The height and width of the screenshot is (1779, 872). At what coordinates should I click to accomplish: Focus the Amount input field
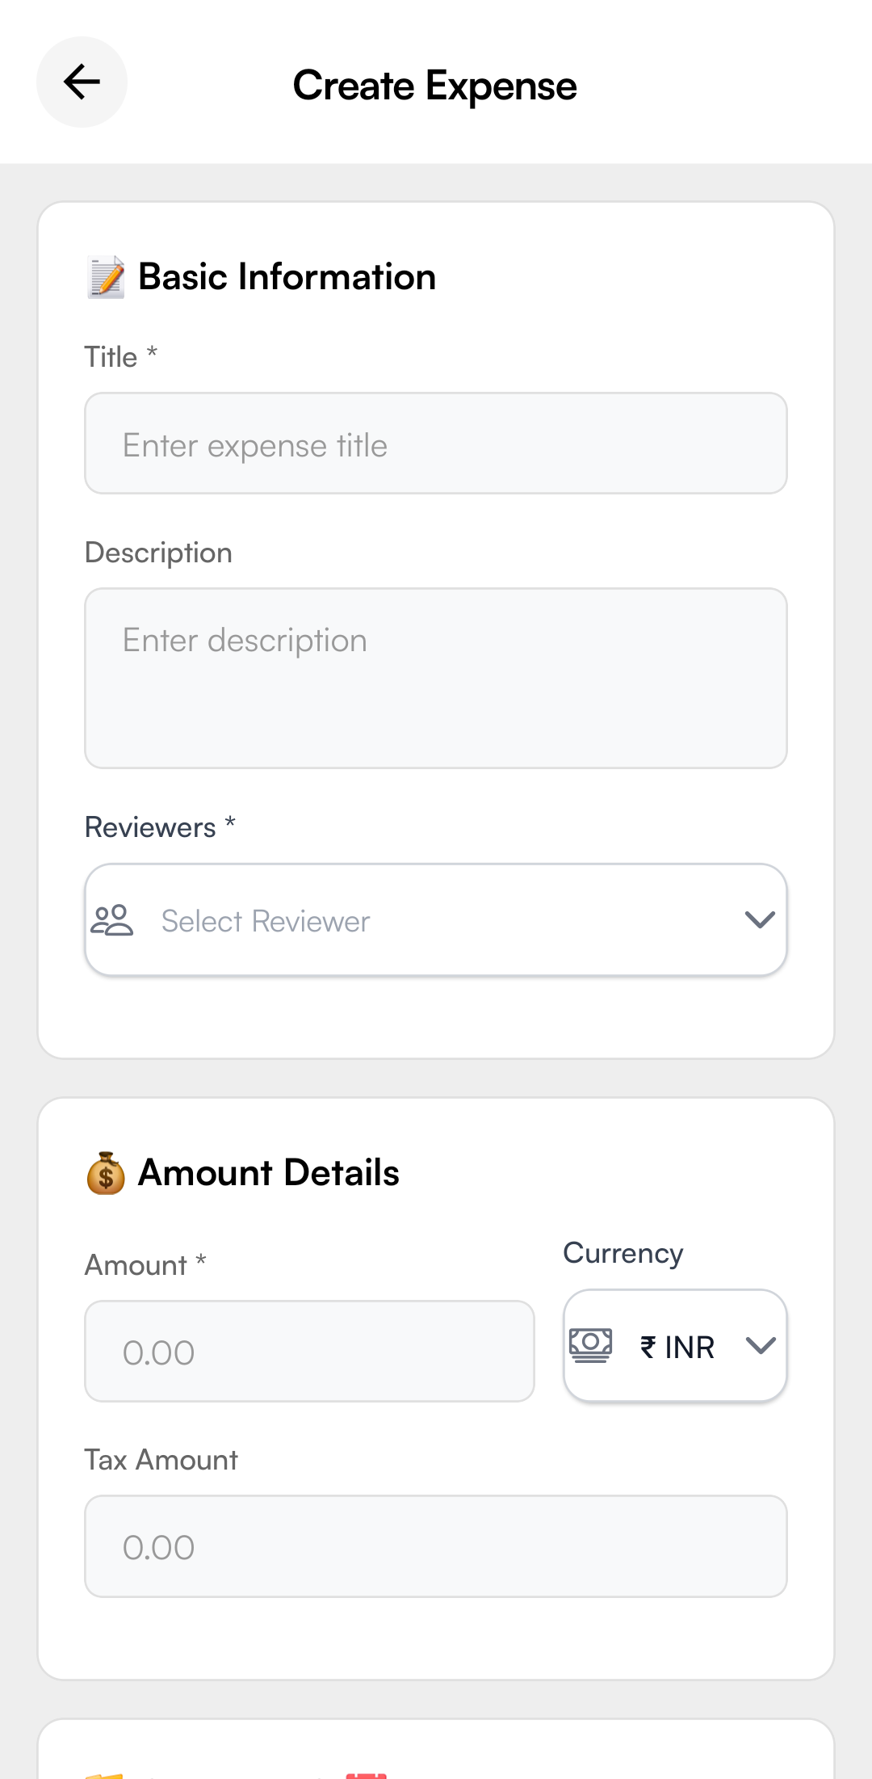309,1351
